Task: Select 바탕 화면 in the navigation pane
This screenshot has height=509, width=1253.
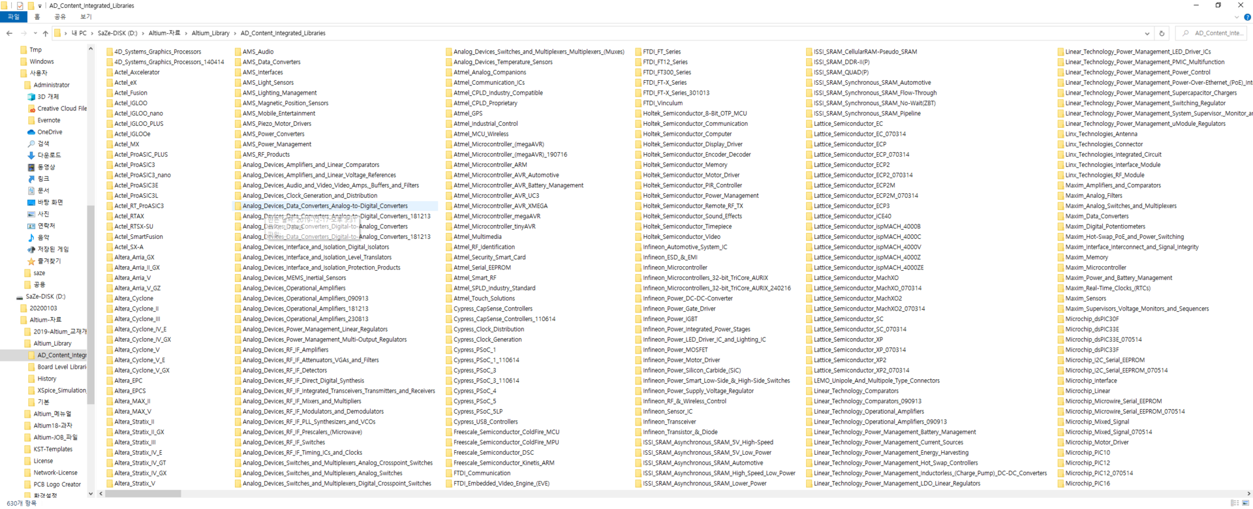Action: [x=50, y=202]
